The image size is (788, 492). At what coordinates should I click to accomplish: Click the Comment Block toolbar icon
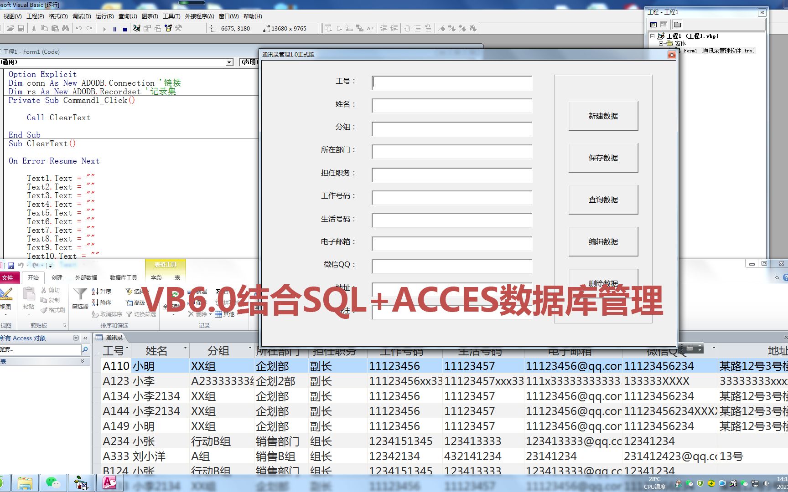(x=418, y=28)
